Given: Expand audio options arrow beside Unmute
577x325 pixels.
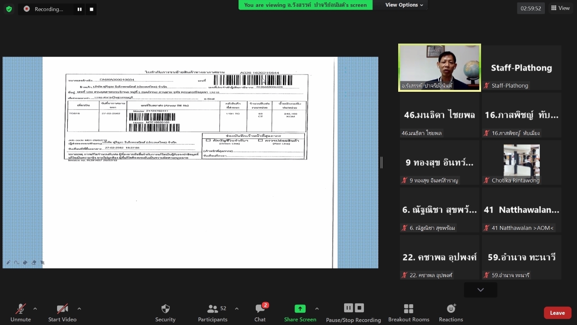Looking at the screenshot, I should point(35,308).
